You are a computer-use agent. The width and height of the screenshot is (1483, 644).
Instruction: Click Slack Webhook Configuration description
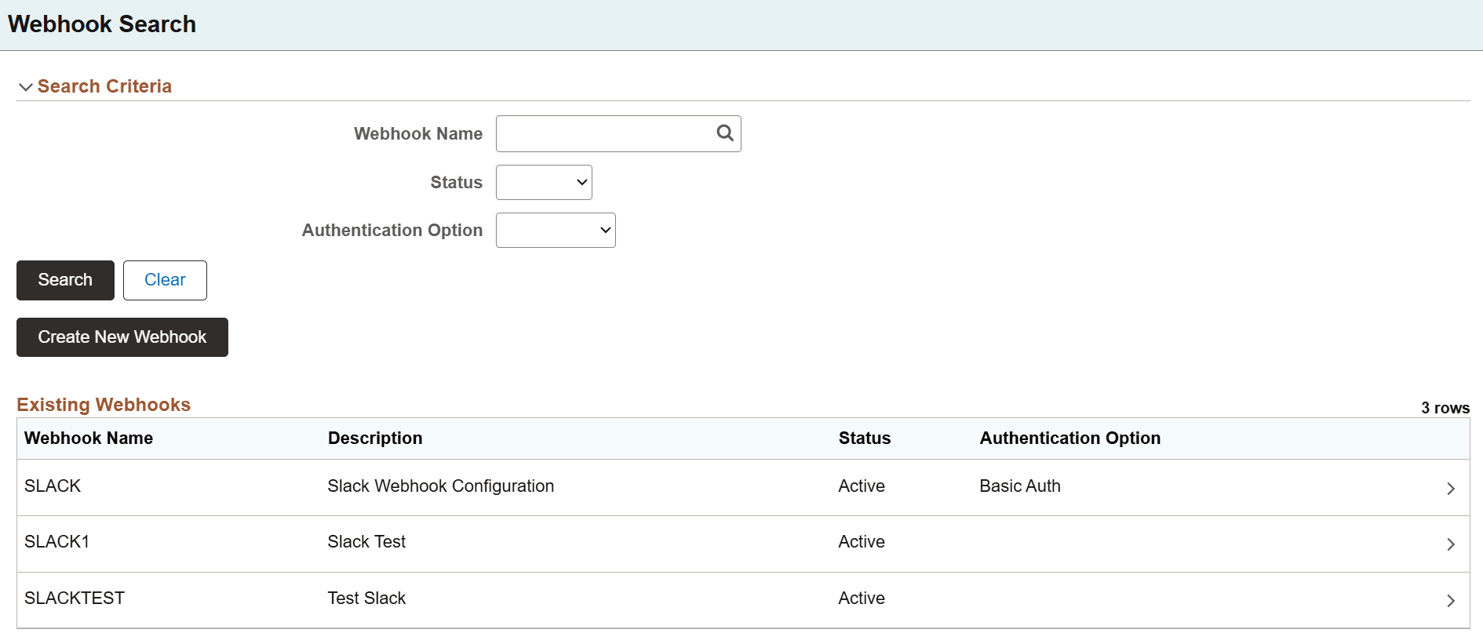pyautogui.click(x=441, y=486)
